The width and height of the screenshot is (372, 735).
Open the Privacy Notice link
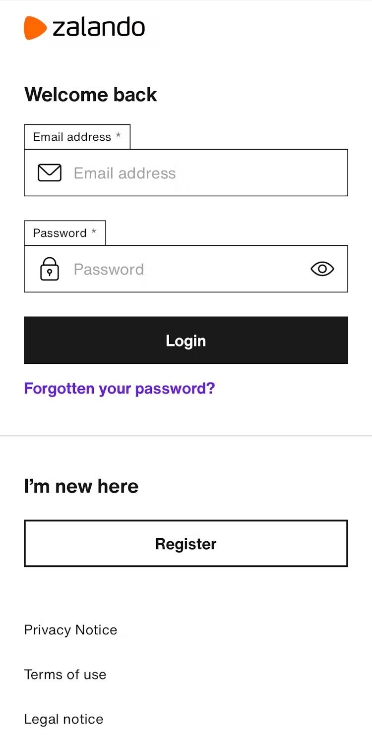(x=70, y=630)
